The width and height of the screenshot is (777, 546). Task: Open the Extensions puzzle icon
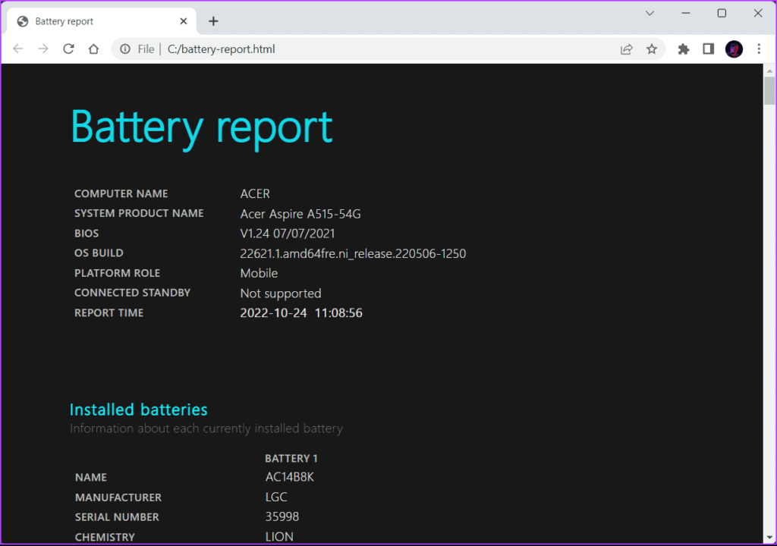point(682,49)
